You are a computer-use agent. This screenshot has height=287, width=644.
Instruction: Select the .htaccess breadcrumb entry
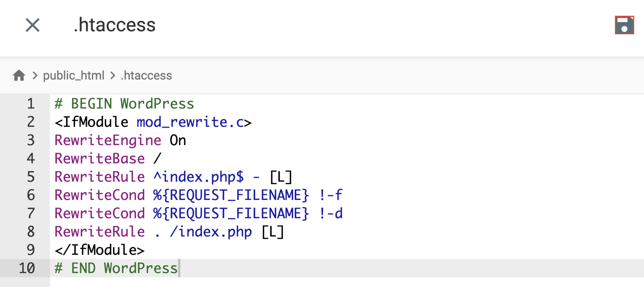146,75
